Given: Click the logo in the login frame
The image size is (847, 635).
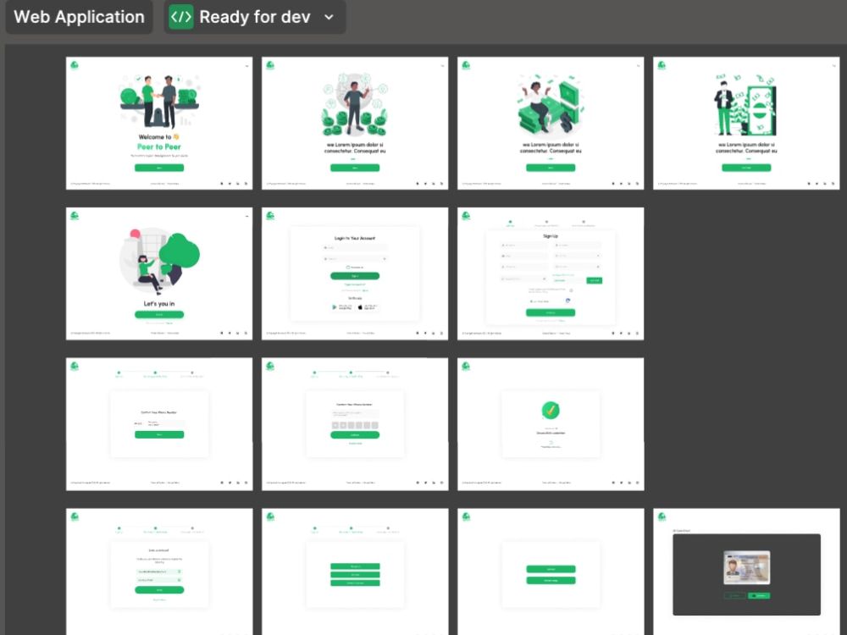Looking at the screenshot, I should tap(270, 216).
